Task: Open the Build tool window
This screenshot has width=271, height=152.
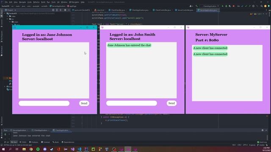Action: 55,142
